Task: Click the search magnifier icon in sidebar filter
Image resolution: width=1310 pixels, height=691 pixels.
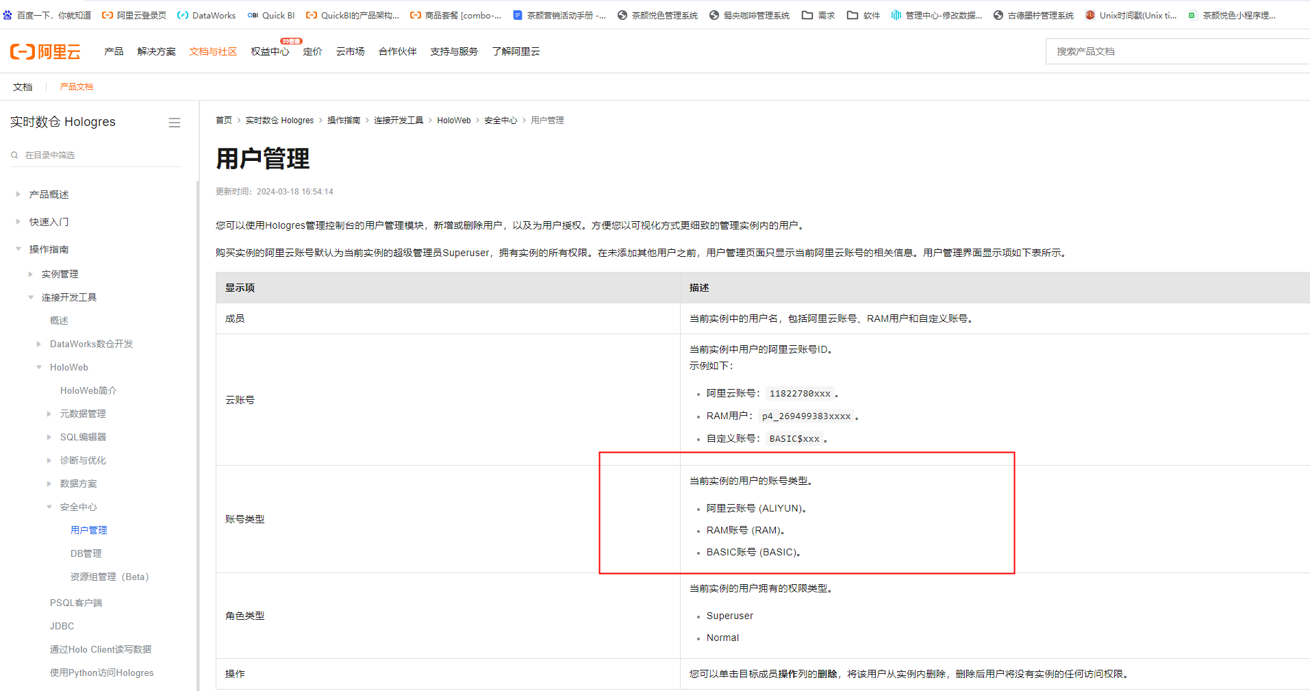Action: [14, 155]
